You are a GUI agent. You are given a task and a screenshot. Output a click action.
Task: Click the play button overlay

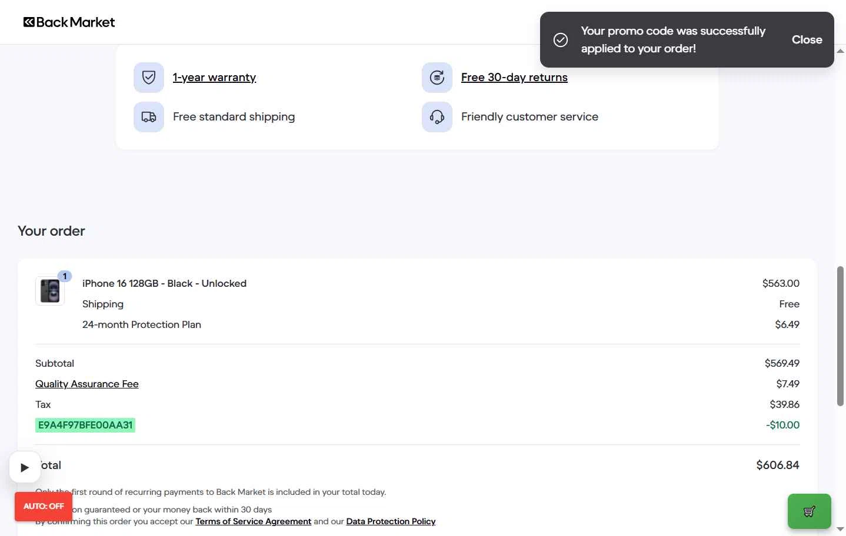pyautogui.click(x=25, y=467)
